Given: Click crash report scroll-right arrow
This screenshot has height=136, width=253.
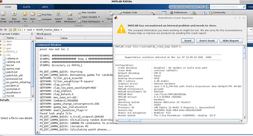Looking at the screenshot, I should (x=241, y=120).
